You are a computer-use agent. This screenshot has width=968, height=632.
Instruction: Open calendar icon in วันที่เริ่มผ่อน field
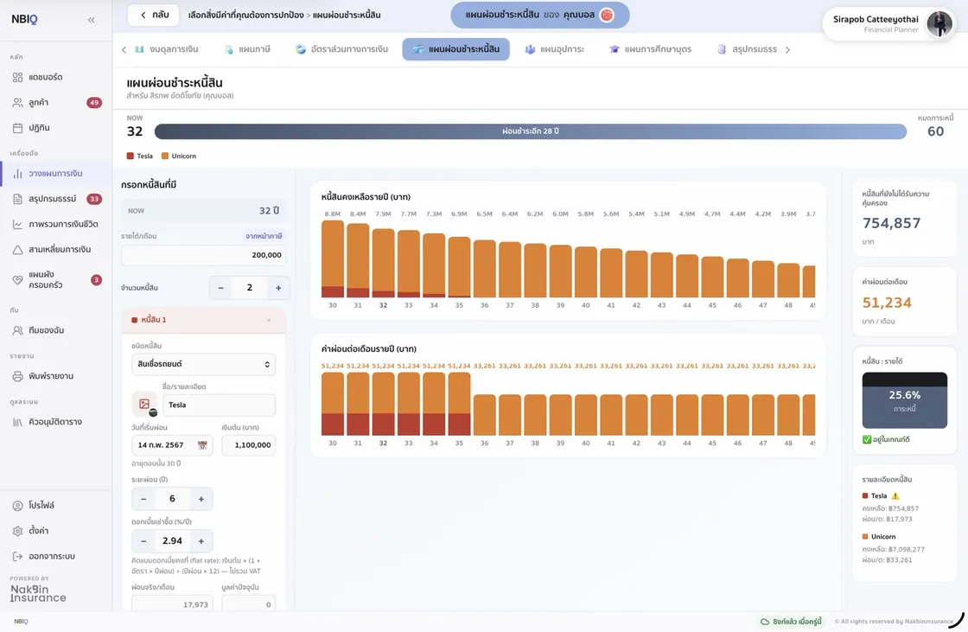coord(202,444)
